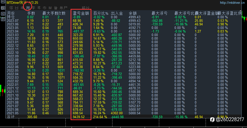Click the 月份 column header
The width and height of the screenshot is (247, 128).
pyautogui.click(x=11, y=13)
